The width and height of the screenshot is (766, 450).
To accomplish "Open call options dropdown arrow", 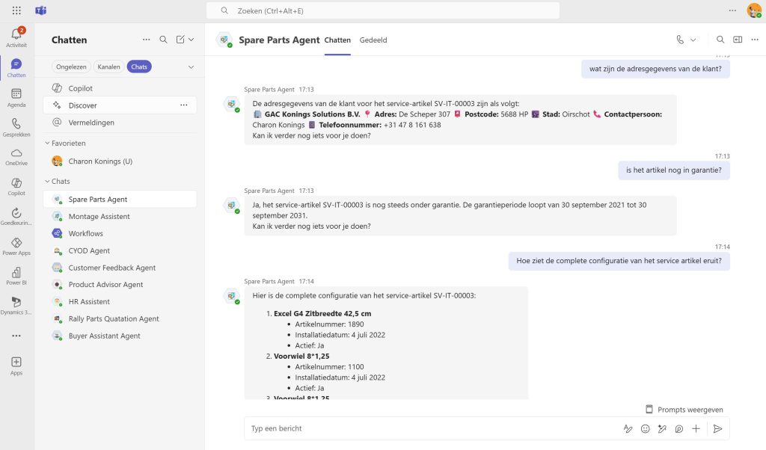I will (x=693, y=40).
